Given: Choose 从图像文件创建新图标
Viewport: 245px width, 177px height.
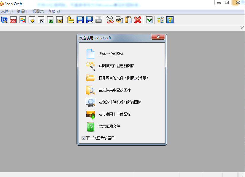Looking at the screenshot, I should pyautogui.click(x=116, y=66).
